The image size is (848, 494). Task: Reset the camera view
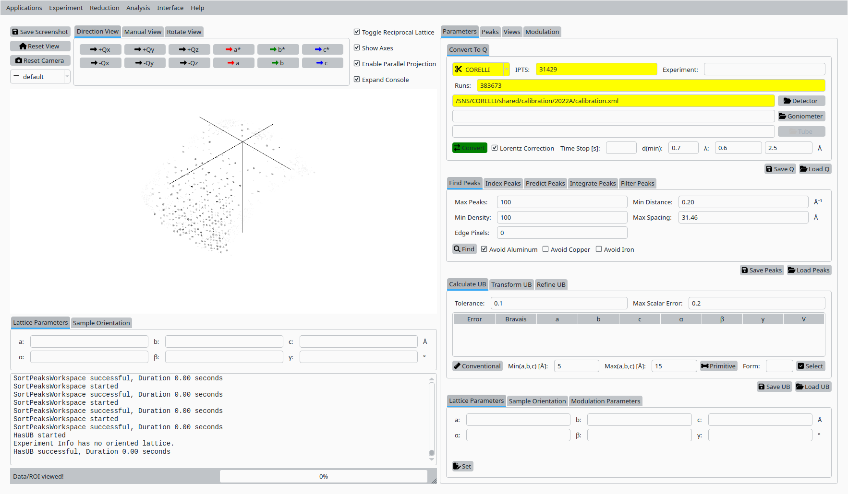point(40,60)
